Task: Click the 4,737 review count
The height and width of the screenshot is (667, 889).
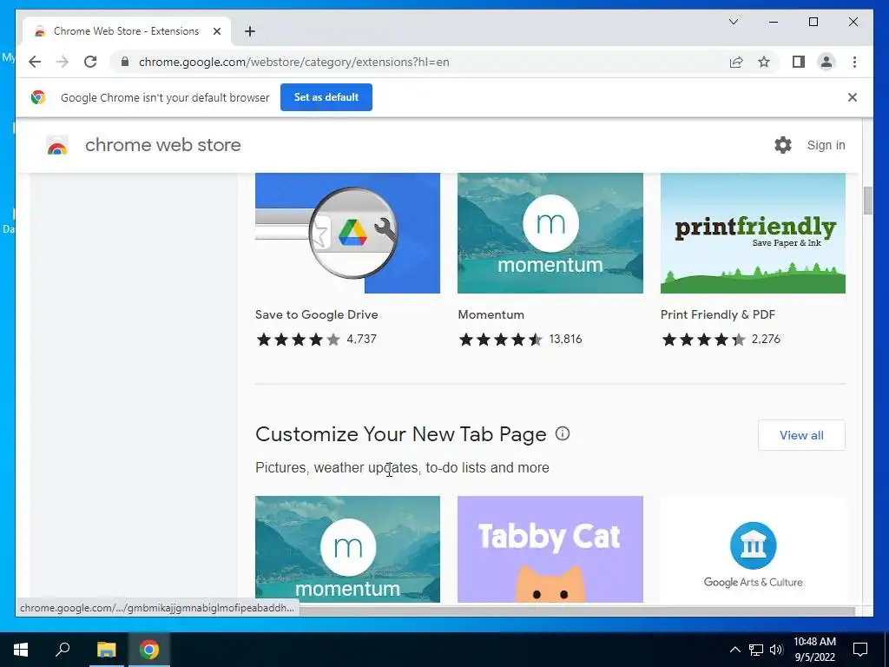Action: click(362, 340)
